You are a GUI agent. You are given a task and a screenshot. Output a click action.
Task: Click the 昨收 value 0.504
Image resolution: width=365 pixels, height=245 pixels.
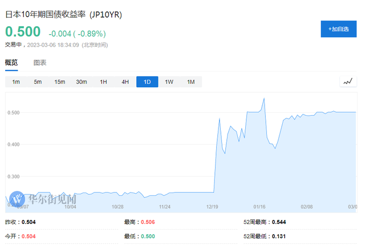[x=29, y=222]
